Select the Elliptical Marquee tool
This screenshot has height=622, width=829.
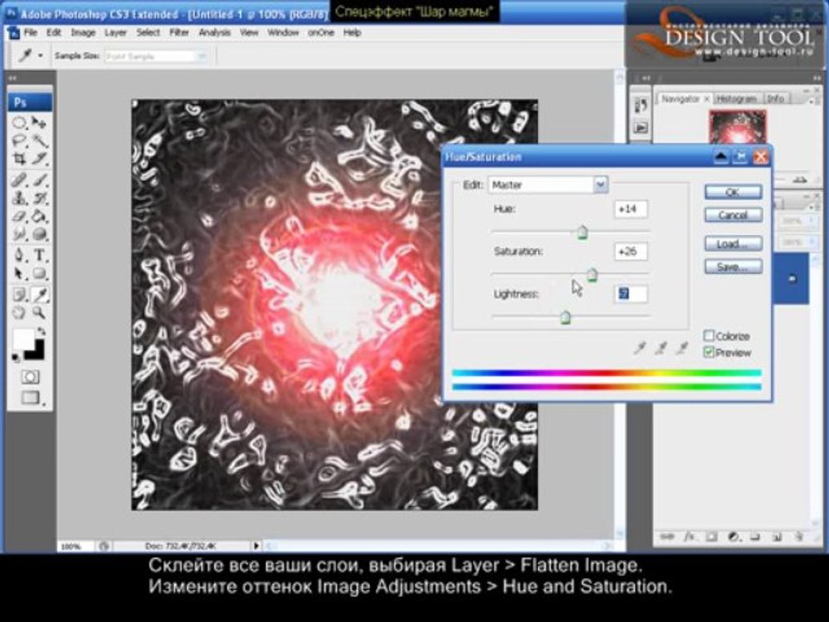coord(20,124)
